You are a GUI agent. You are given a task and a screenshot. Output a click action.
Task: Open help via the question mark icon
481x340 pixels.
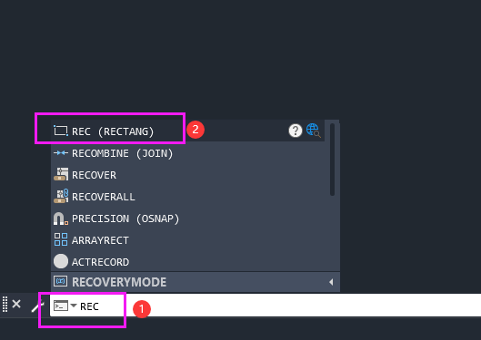coord(296,131)
